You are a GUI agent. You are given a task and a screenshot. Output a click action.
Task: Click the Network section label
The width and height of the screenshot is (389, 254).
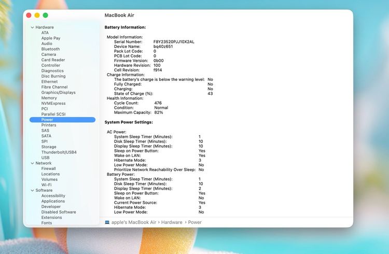click(x=44, y=163)
